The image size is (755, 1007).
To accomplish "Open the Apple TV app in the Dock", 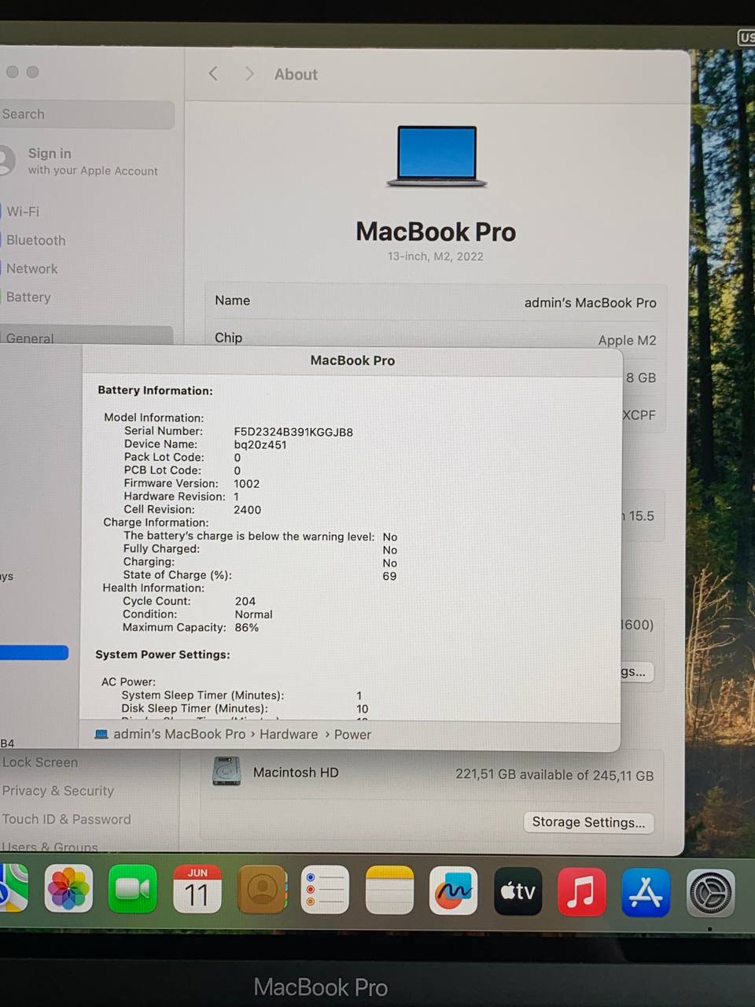I will tap(517, 891).
